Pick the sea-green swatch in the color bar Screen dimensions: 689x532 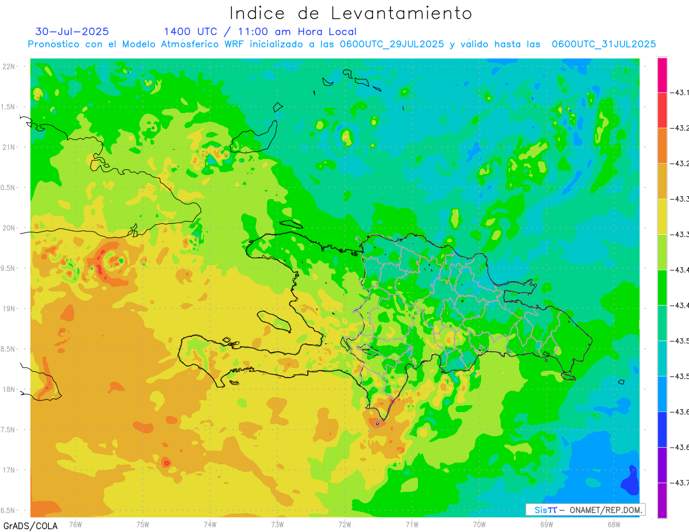662,323
